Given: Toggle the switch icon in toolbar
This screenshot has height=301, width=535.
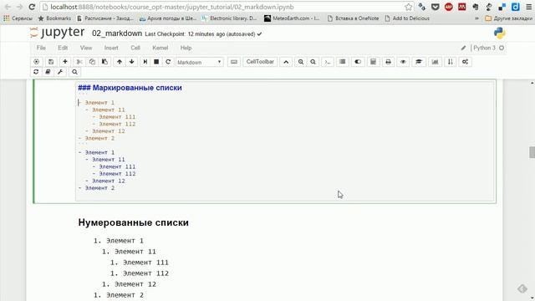Looking at the screenshot, I should click(x=358, y=62).
